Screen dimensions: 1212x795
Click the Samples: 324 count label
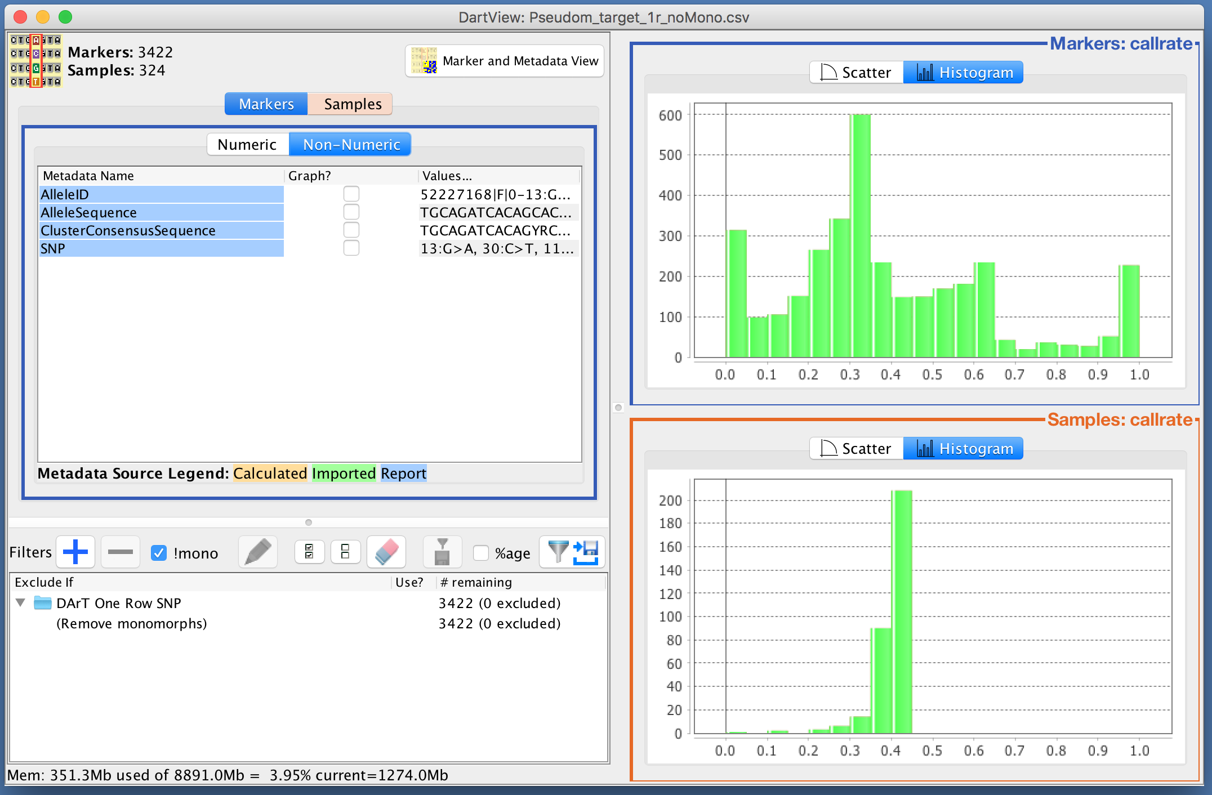tap(116, 70)
